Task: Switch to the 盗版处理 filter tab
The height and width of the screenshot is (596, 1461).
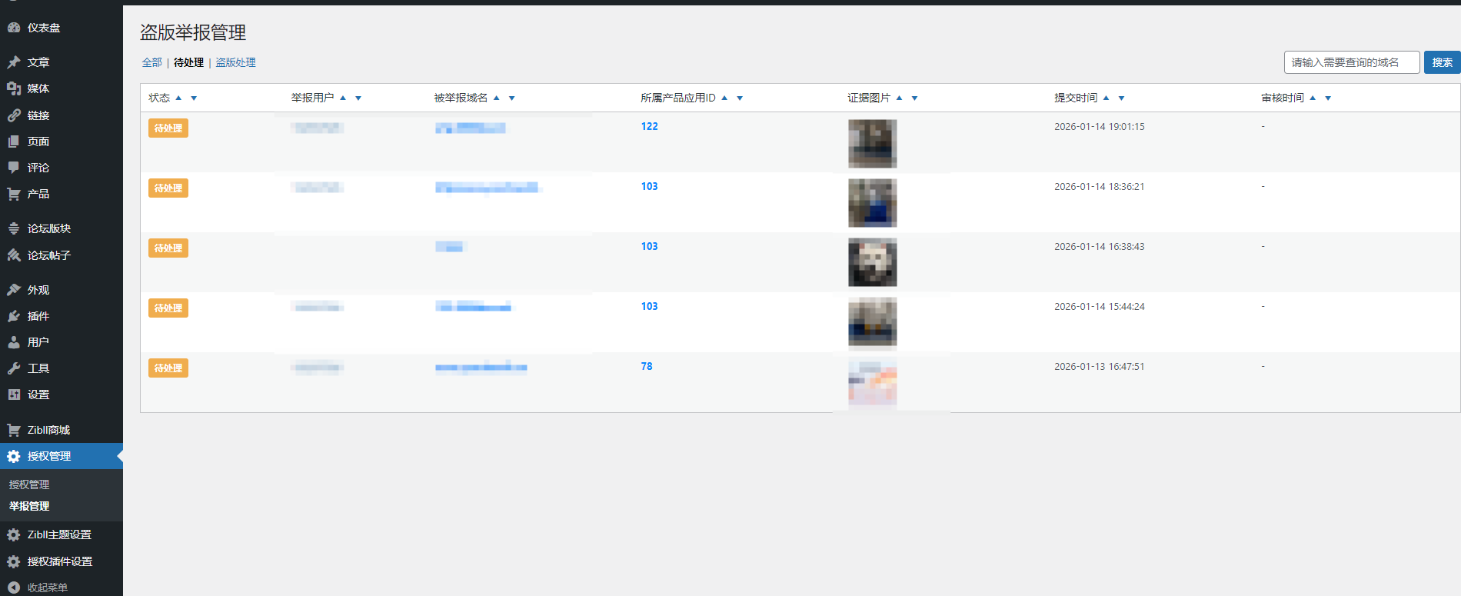Action: [x=235, y=62]
